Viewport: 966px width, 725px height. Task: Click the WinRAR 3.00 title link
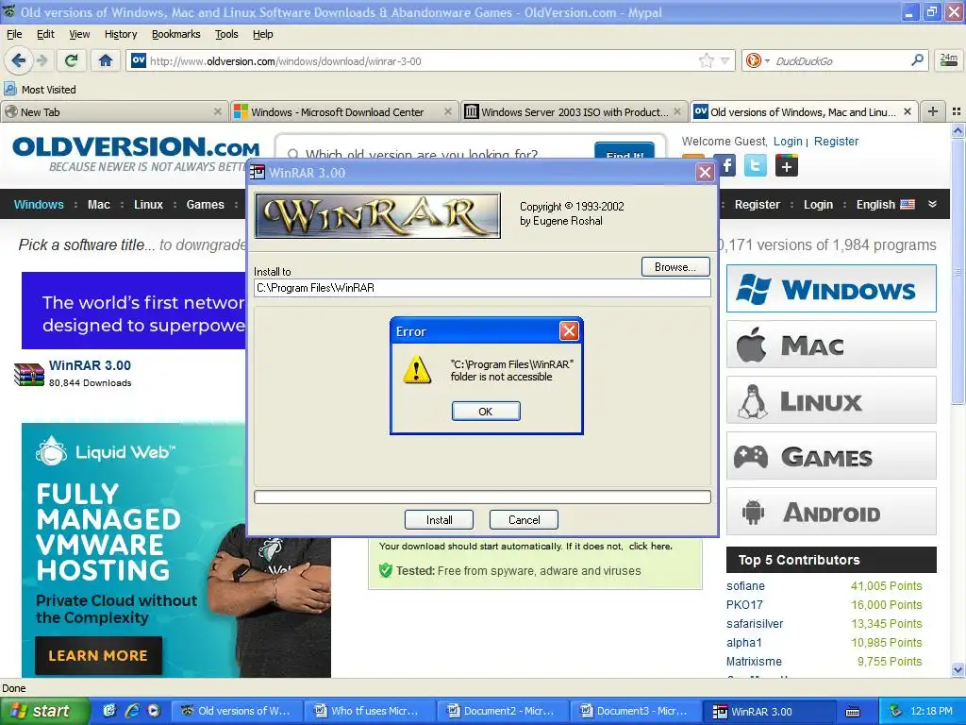[90, 365]
